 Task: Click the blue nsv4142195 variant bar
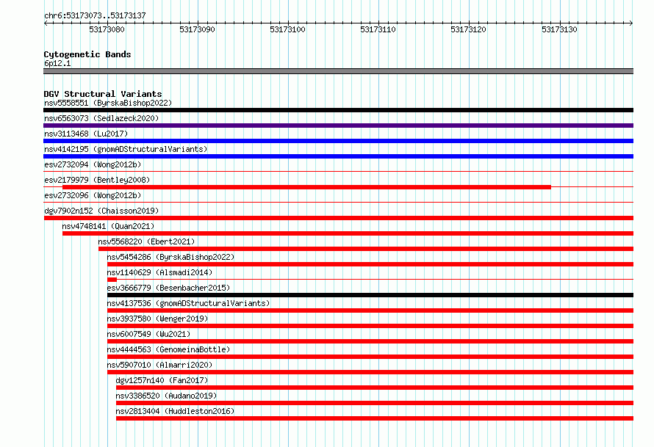click(338, 156)
